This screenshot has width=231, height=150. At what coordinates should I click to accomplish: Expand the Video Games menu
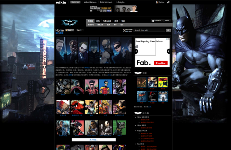(x=90, y=2)
